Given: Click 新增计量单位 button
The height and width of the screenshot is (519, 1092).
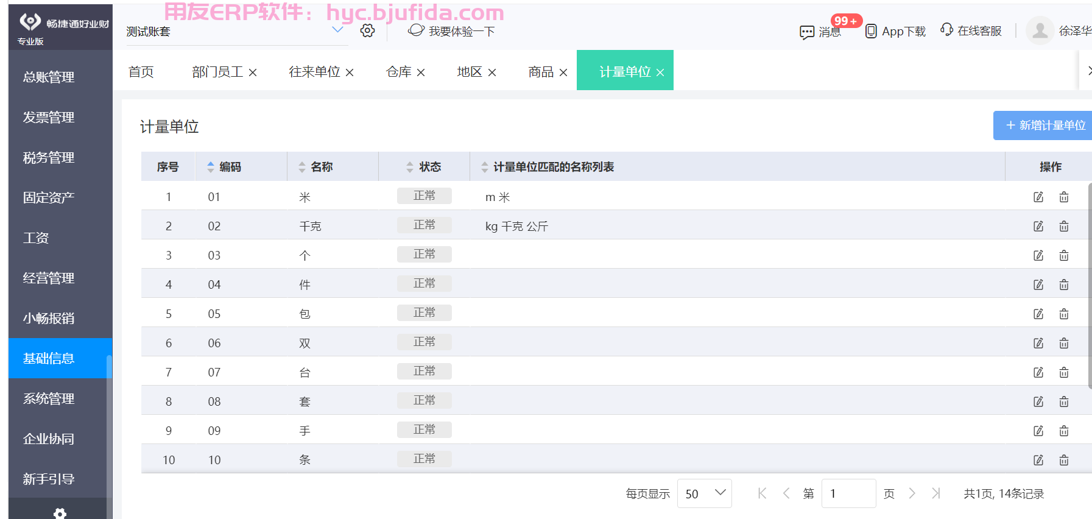Looking at the screenshot, I should [x=1043, y=125].
